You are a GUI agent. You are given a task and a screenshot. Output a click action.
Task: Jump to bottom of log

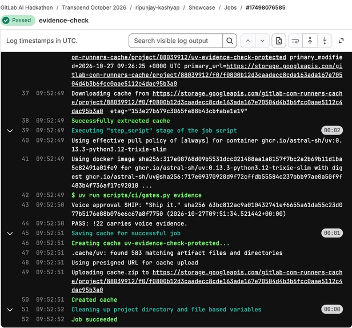click(325, 41)
